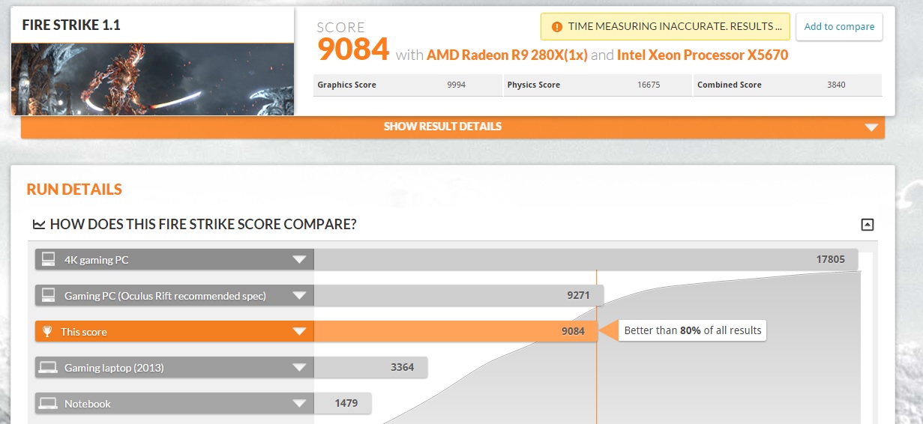Click the Combined Score value 3840
Image resolution: width=923 pixels, height=424 pixels.
click(836, 85)
